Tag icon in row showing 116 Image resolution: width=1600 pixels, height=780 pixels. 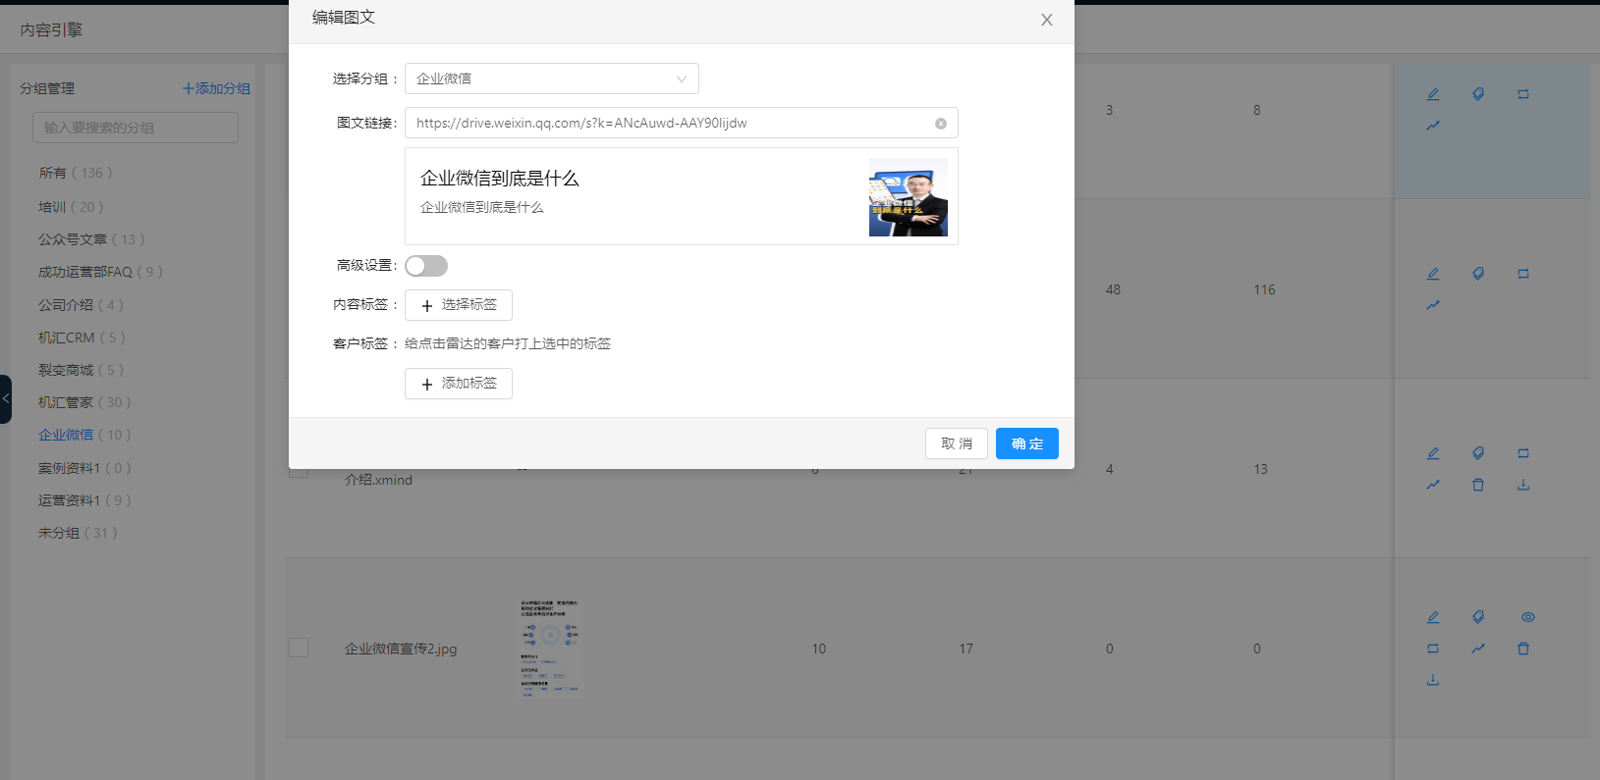(x=1478, y=274)
